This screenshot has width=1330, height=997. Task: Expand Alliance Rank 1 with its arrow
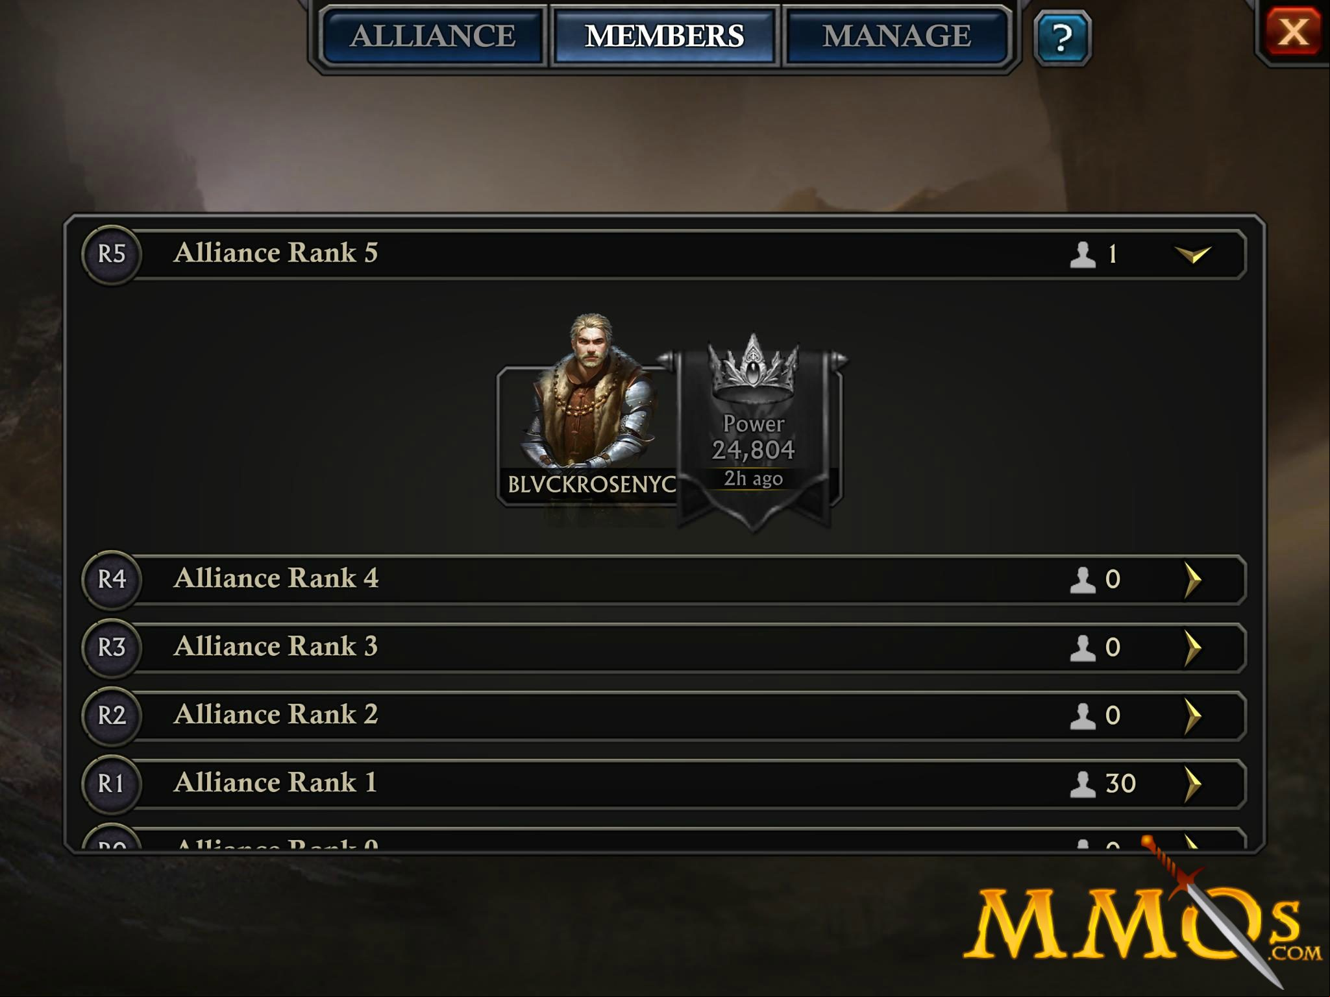tap(1192, 784)
